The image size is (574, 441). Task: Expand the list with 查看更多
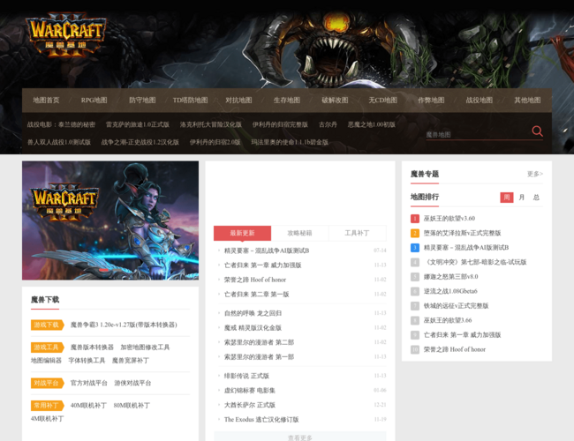coord(300,437)
